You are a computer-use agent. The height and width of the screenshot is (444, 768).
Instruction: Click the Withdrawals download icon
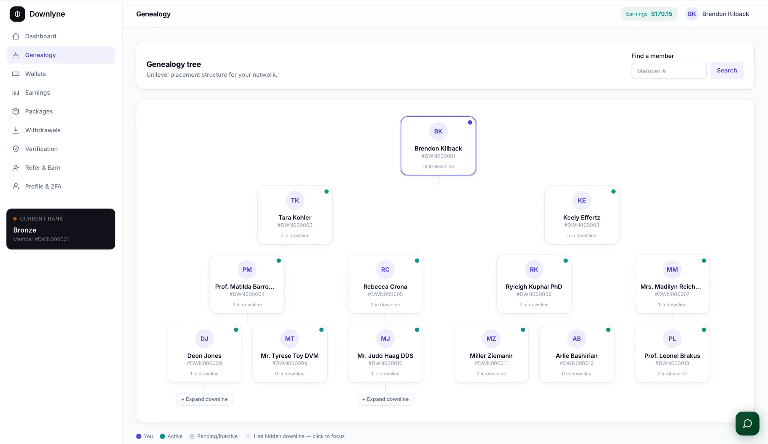tap(16, 130)
